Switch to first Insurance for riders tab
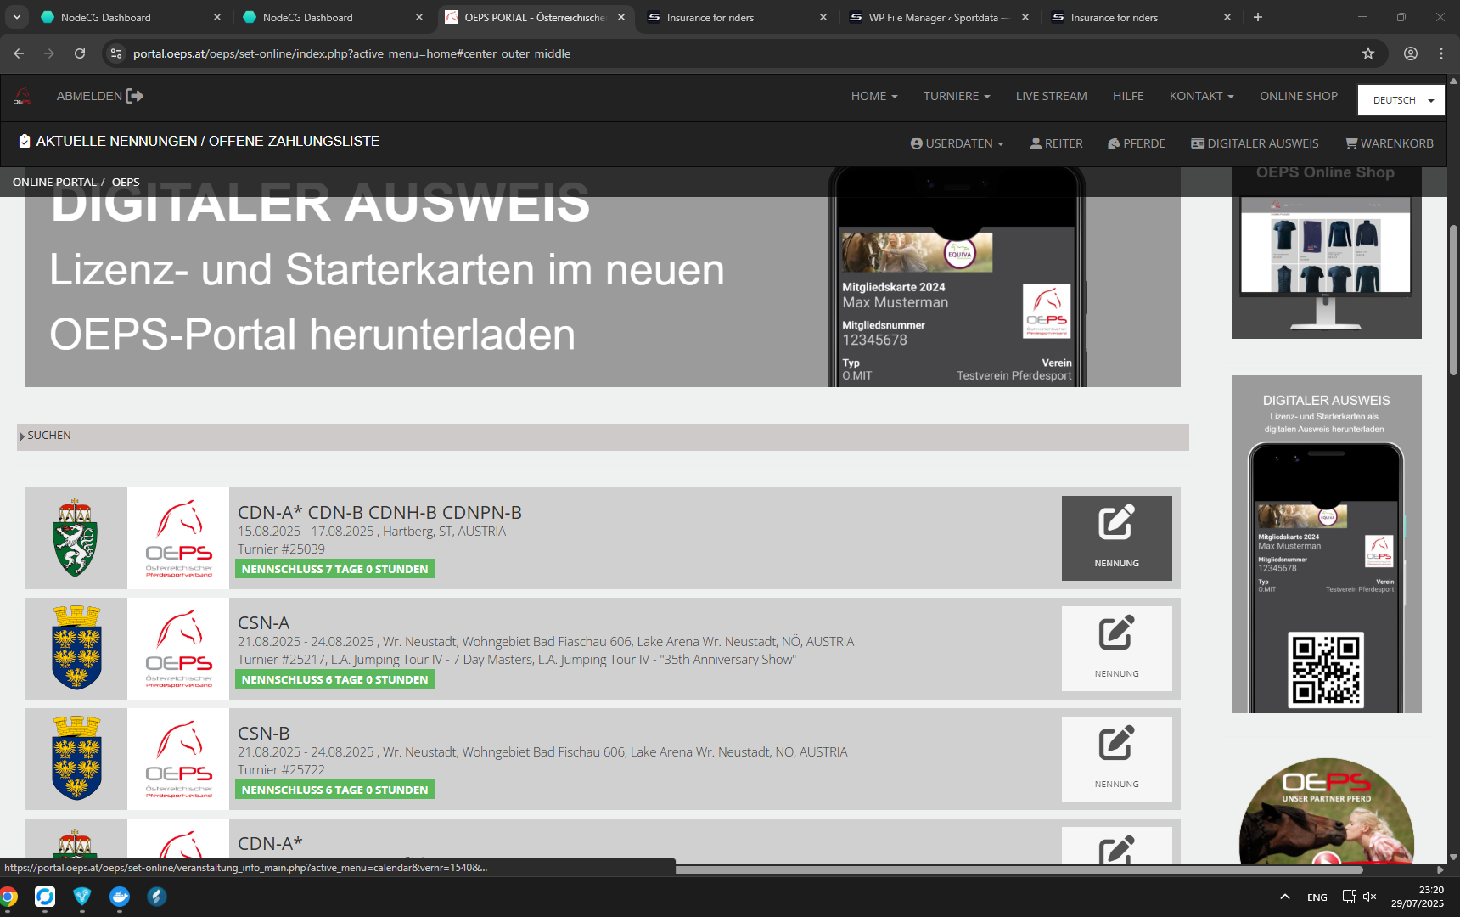The image size is (1460, 917). [x=736, y=17]
